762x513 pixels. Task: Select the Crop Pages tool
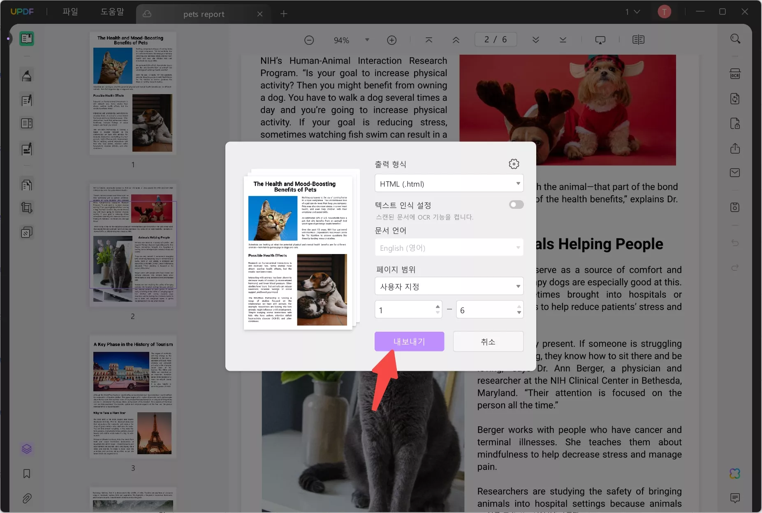[x=27, y=208]
